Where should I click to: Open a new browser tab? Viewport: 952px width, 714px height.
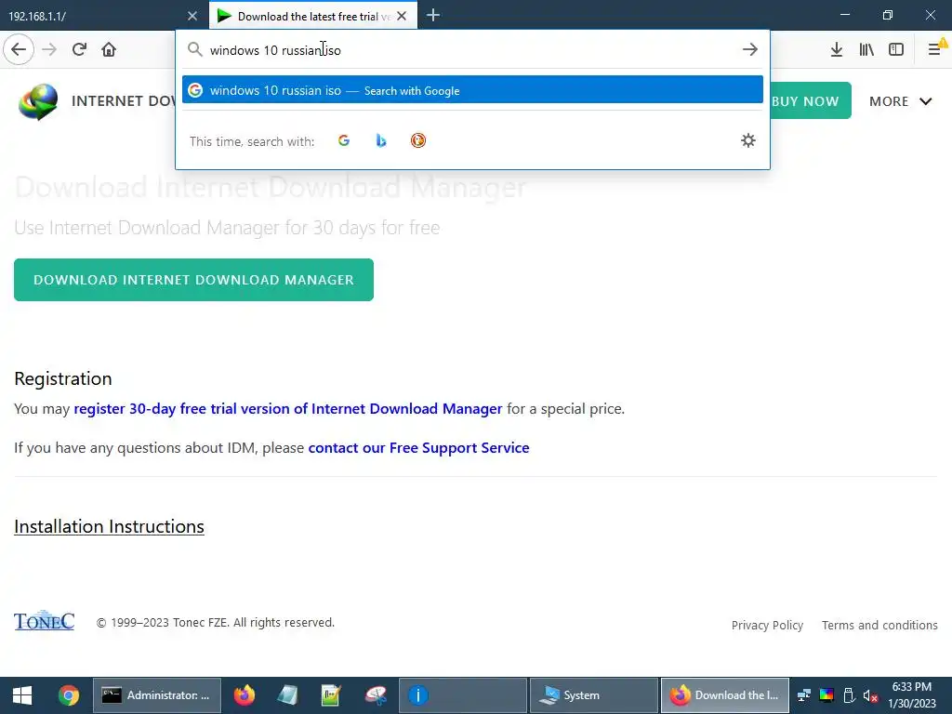[x=433, y=15]
